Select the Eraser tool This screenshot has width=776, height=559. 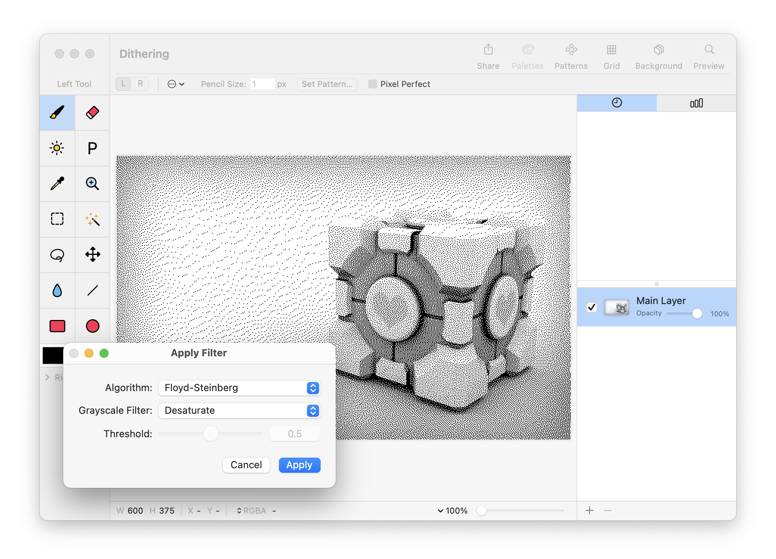[92, 112]
